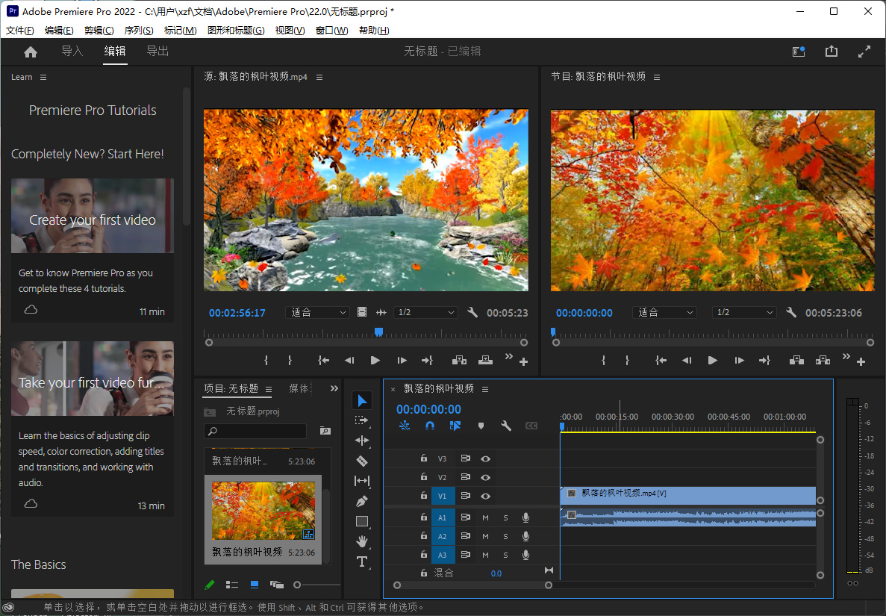The image size is (886, 616).
Task: Step back one frame in Source monitor
Action: pos(349,360)
